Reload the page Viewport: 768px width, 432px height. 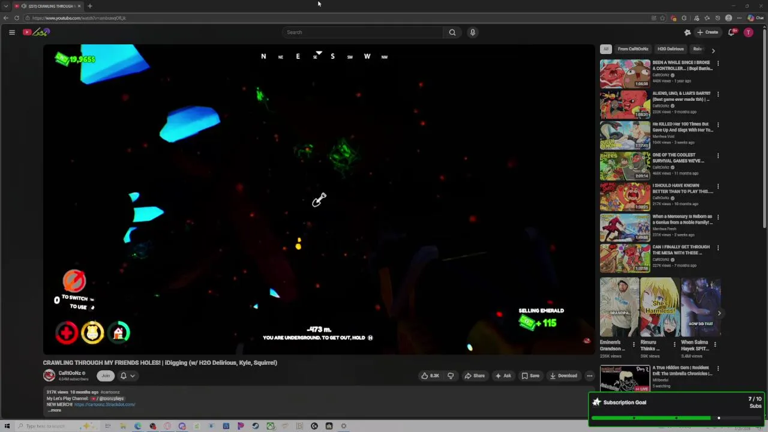pos(17,18)
